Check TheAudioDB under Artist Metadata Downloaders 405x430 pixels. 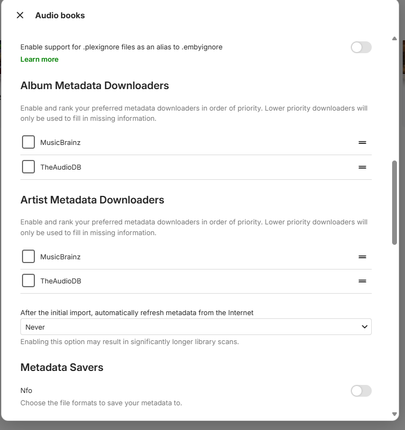28,281
